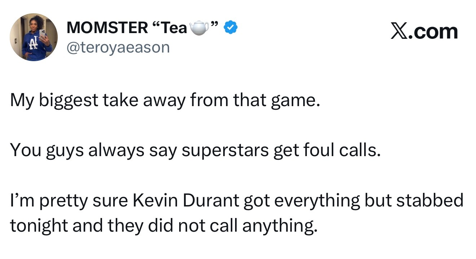
Task: Click the word "superstars" in the tweet
Action: pos(225,150)
